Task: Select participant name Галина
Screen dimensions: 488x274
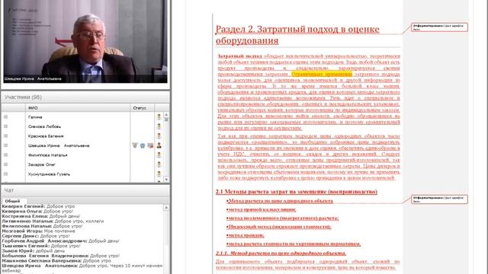Action: tap(35, 117)
